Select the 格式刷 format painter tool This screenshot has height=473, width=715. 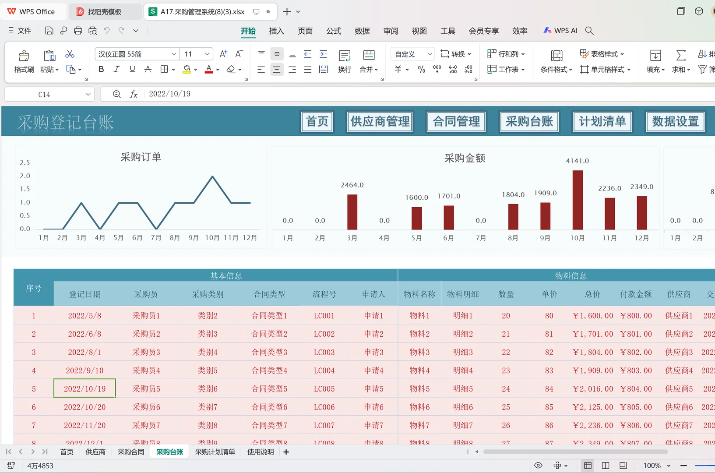tap(24, 61)
